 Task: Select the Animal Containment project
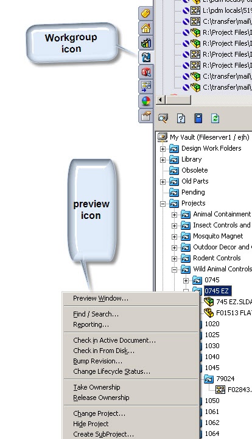[222, 214]
